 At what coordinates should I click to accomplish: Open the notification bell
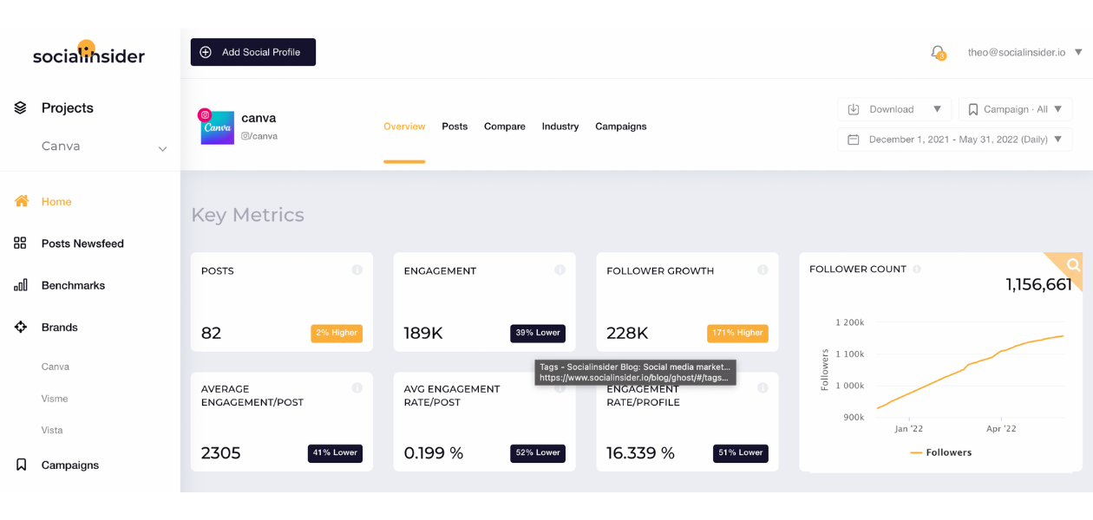click(x=938, y=53)
